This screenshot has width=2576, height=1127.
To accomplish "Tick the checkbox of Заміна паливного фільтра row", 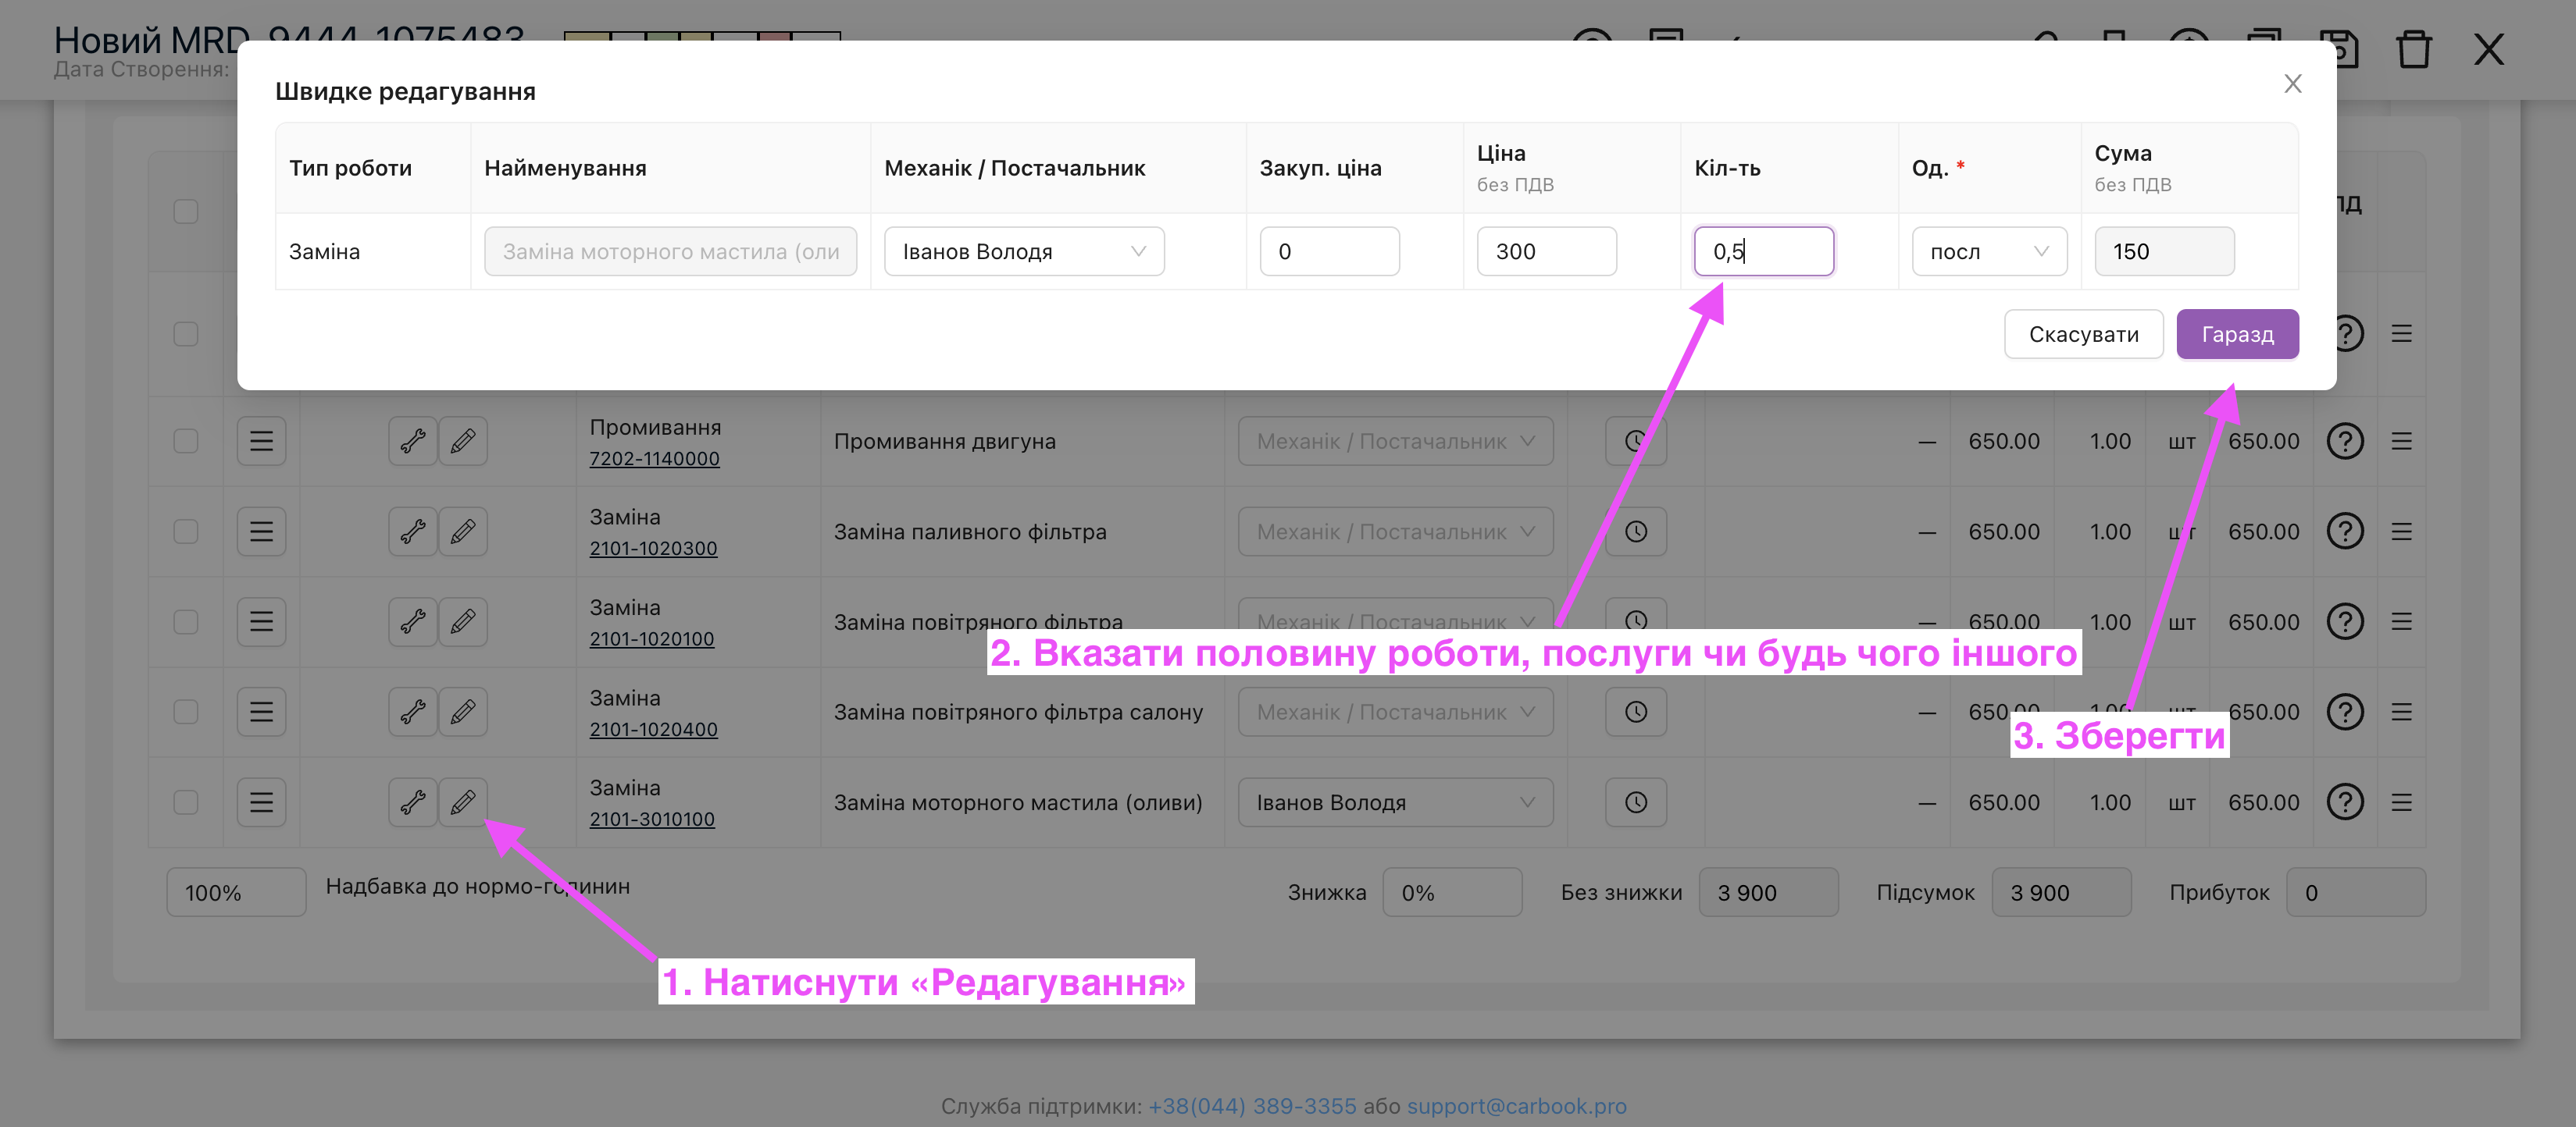I will coord(185,531).
